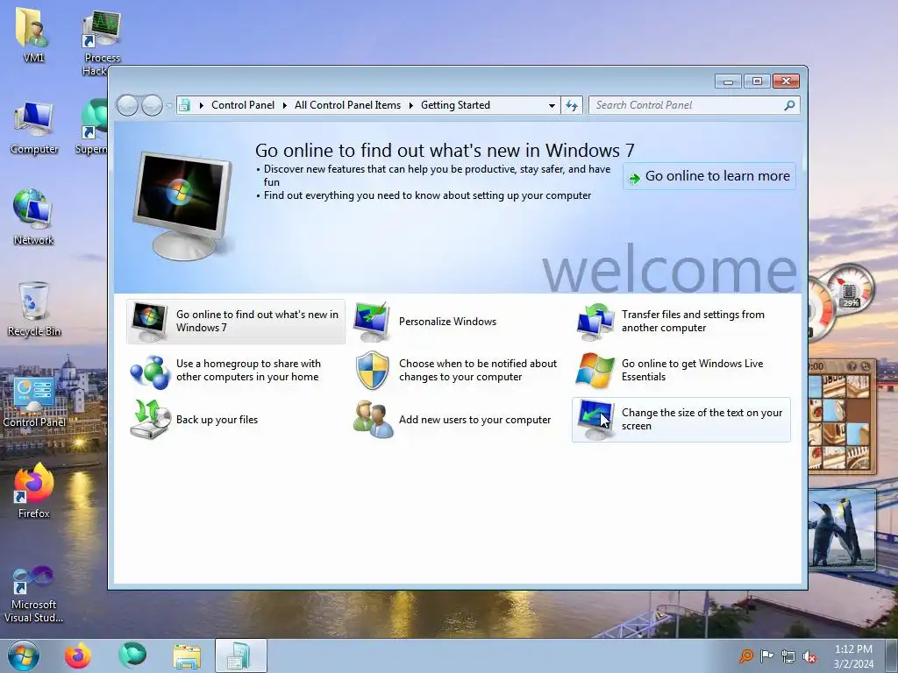Open Personalize Windows link text
The image size is (898, 673).
(x=447, y=322)
